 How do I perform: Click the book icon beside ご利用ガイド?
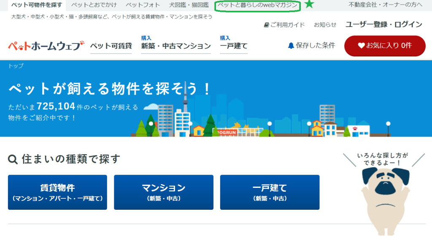click(x=266, y=25)
